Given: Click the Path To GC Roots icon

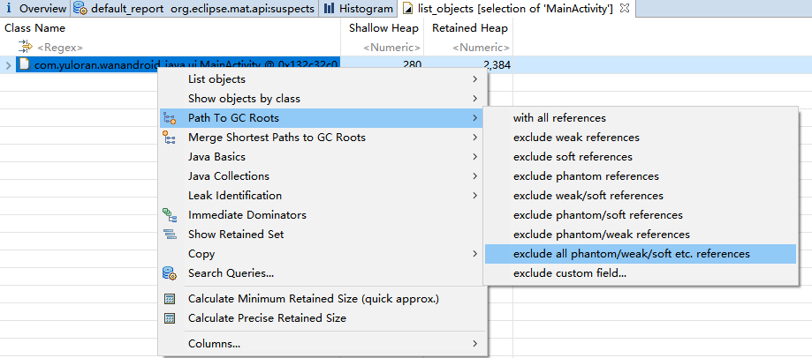Looking at the screenshot, I should click(170, 118).
